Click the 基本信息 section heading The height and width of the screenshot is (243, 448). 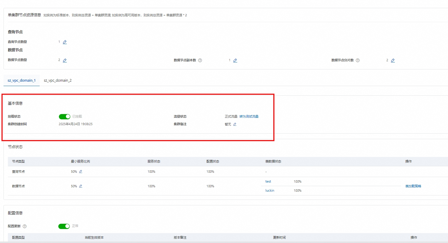click(15, 103)
